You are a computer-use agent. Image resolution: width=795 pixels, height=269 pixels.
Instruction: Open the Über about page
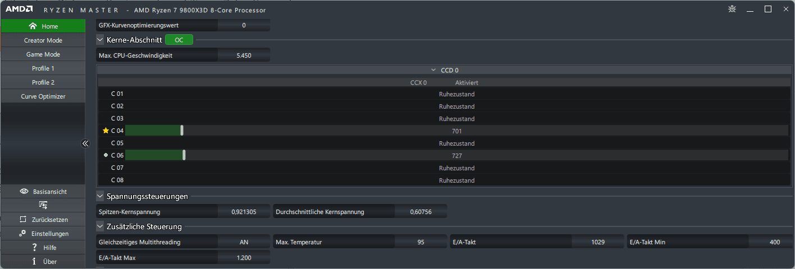43,262
